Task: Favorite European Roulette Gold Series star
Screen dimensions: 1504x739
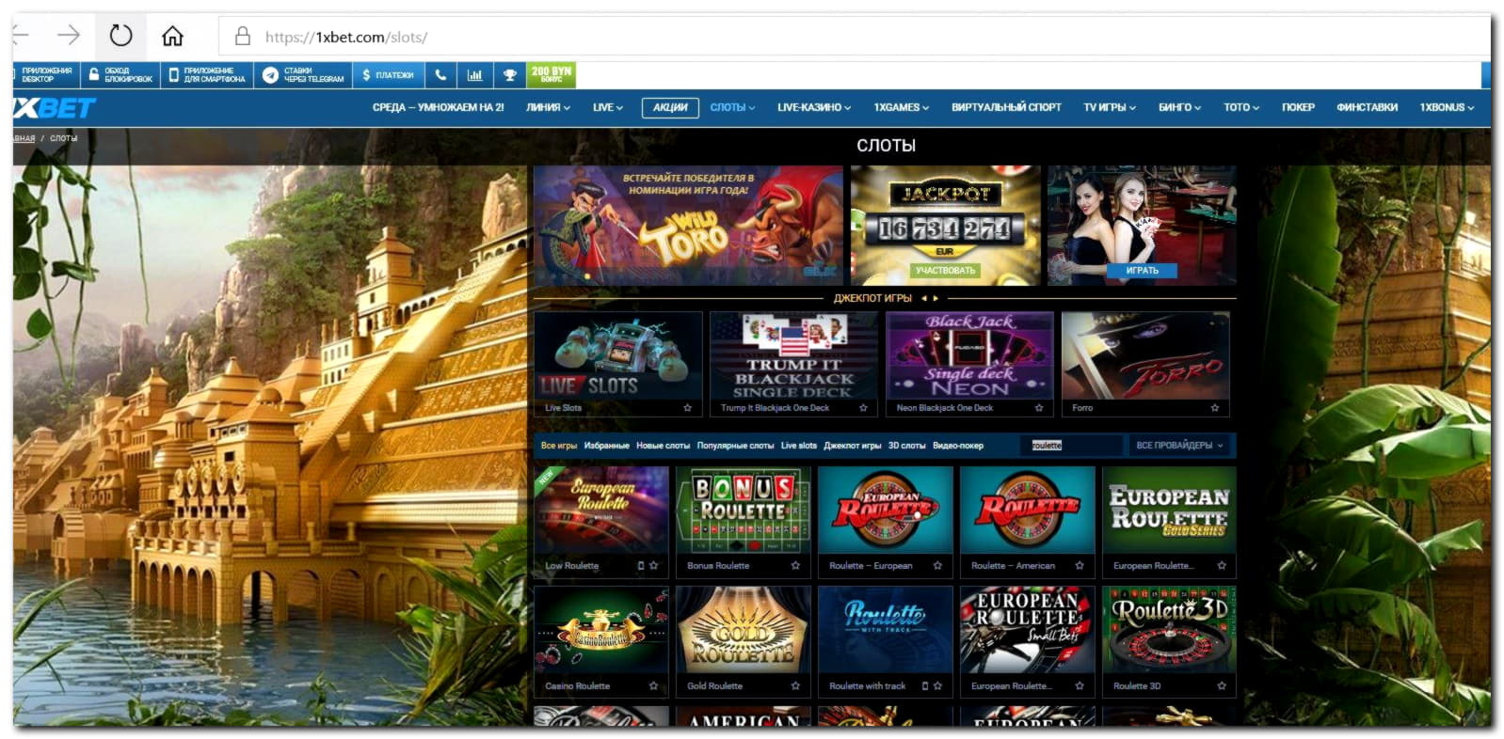Action: click(1222, 566)
